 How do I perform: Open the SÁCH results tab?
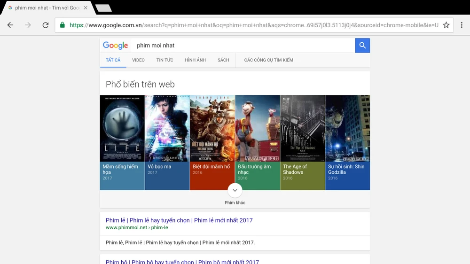point(223,60)
